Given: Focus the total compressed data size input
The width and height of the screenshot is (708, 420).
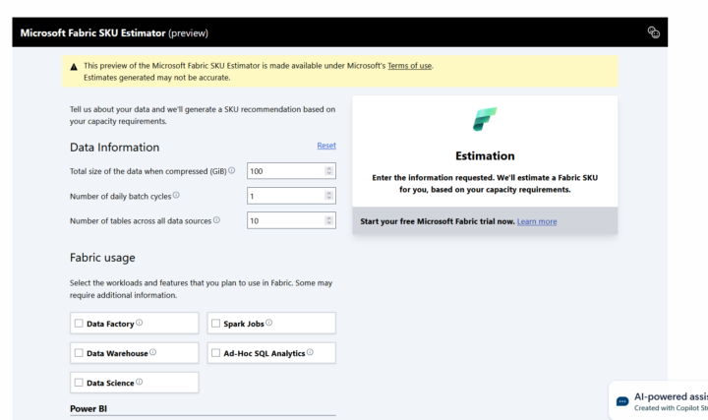Looking at the screenshot, I should click(291, 171).
